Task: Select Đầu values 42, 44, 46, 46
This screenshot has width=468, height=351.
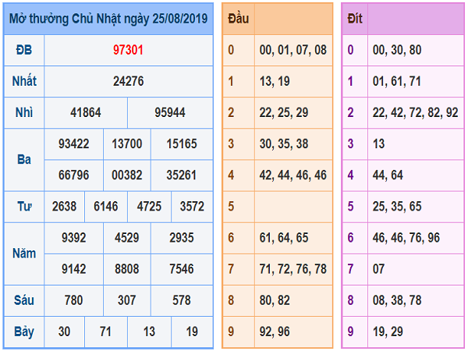Action: 293,175
